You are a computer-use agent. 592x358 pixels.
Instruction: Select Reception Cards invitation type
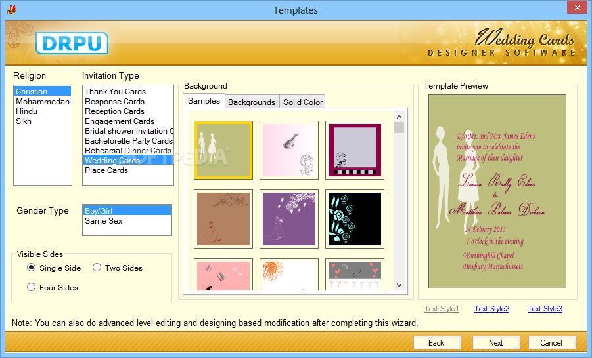(128, 111)
